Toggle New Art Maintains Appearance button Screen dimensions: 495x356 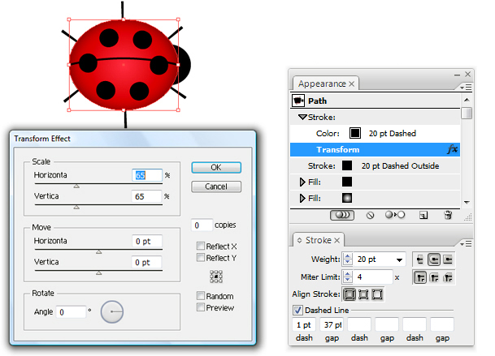(342, 215)
